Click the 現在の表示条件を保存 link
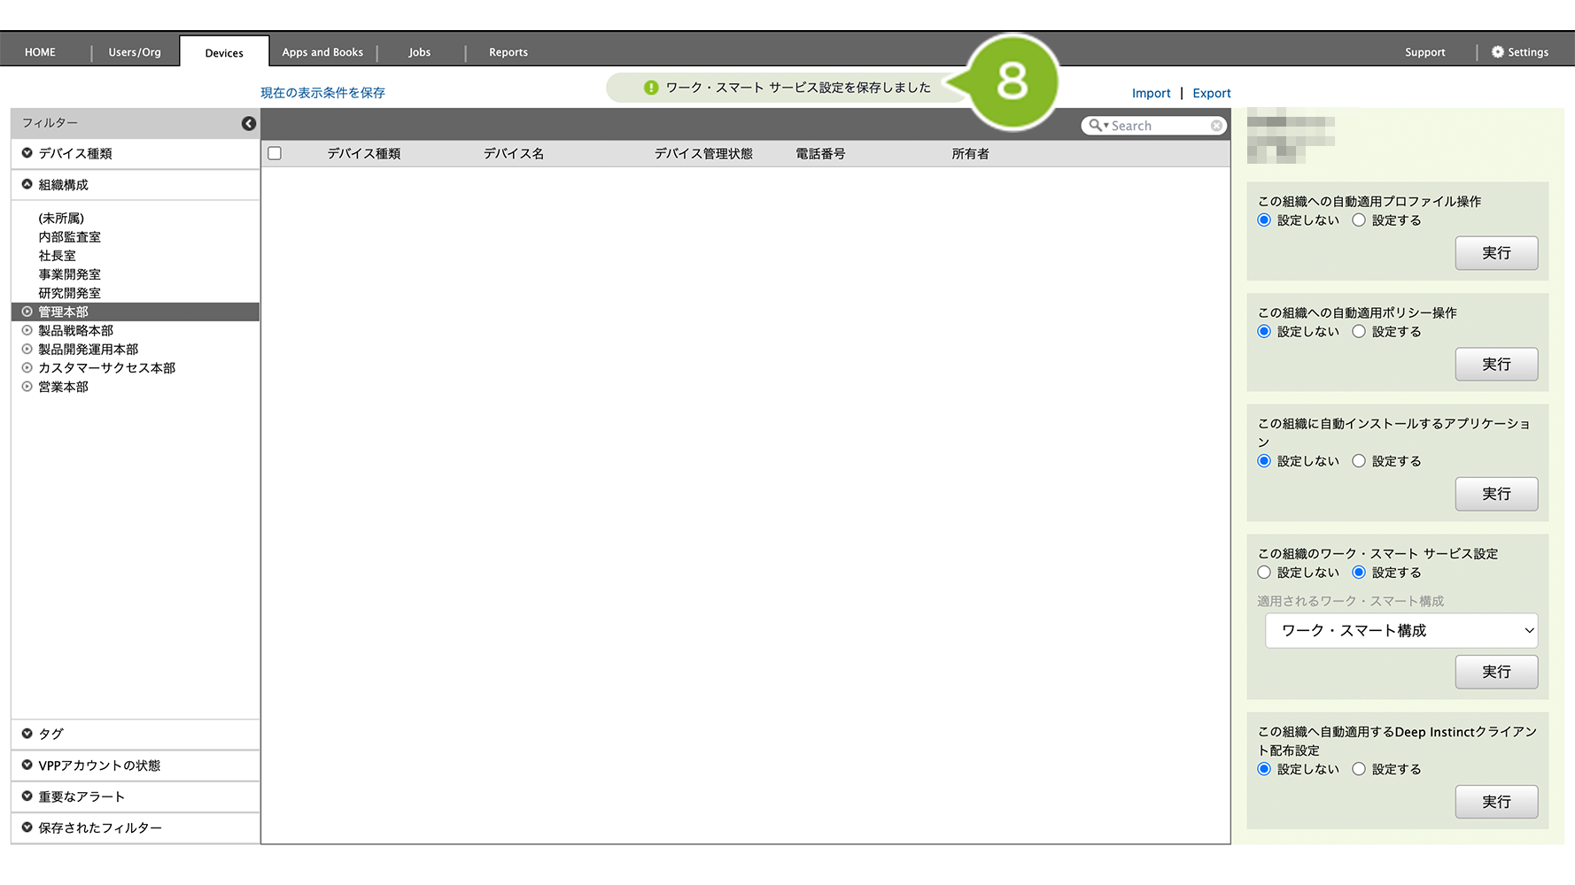 coord(322,93)
